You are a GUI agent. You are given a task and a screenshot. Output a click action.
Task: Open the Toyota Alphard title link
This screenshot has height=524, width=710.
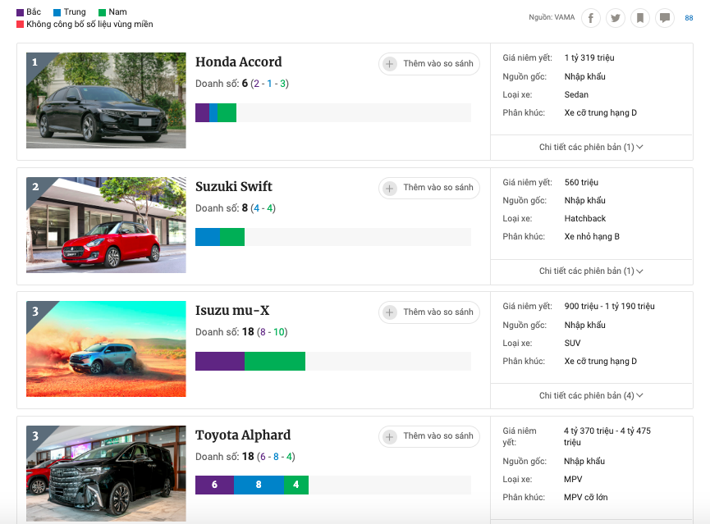point(243,435)
